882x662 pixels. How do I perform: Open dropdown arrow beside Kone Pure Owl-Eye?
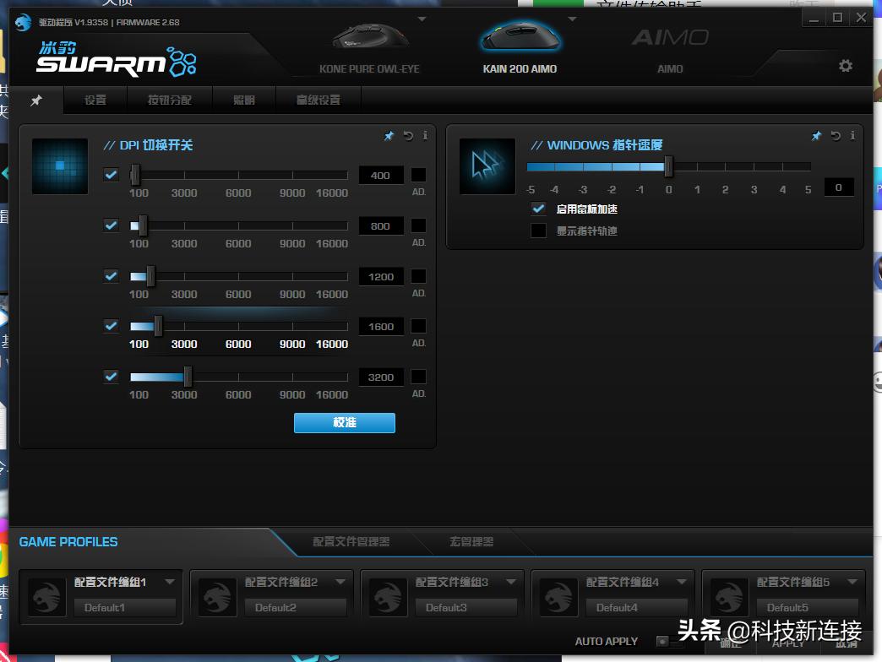422,19
